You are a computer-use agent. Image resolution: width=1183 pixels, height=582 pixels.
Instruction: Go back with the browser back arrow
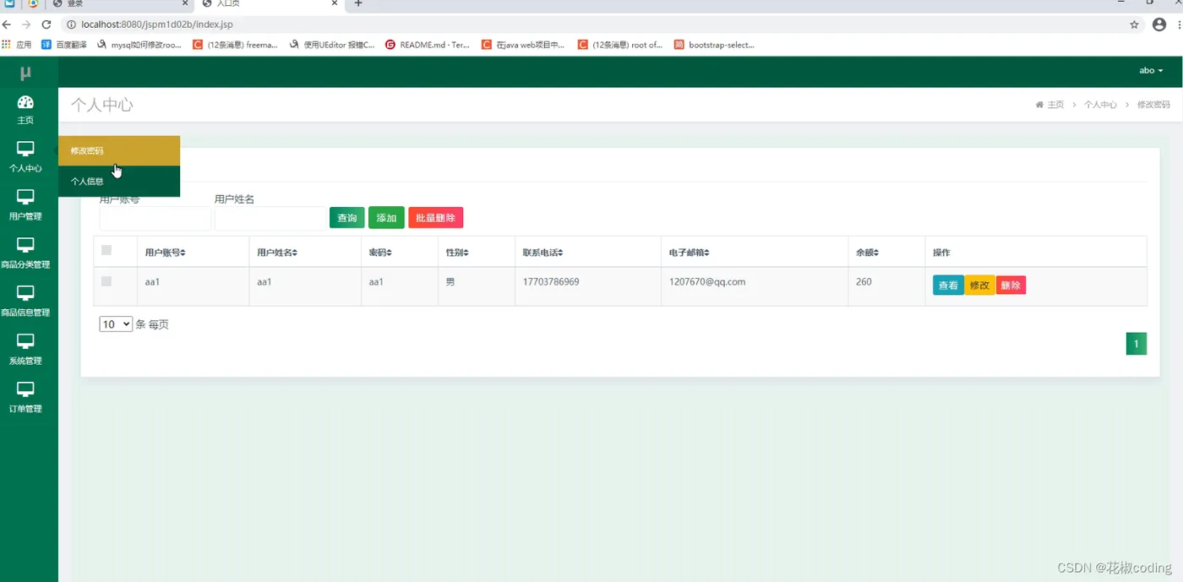tap(8, 24)
